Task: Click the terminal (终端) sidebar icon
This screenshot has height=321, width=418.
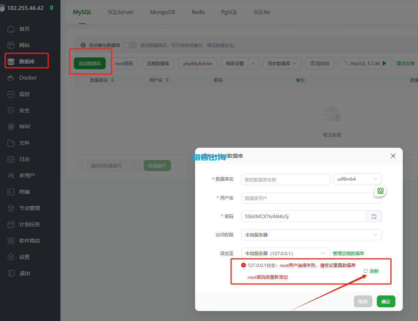Action: point(11,192)
